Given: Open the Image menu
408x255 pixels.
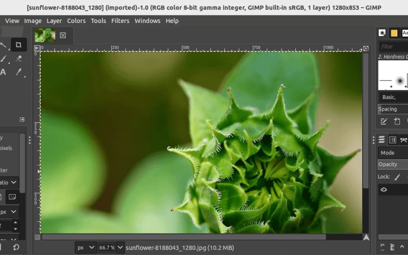Looking at the screenshot, I should point(33,21).
